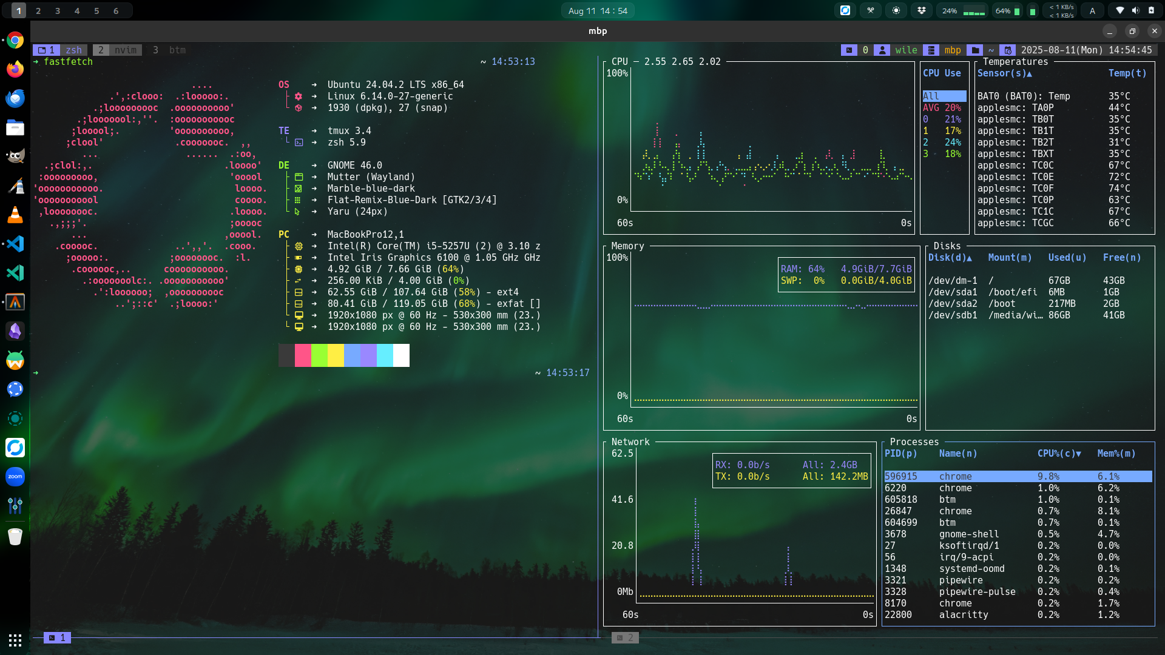Select the /dev/dm-1 disk row
Viewport: 1165px width, 655px height.
click(1039, 280)
